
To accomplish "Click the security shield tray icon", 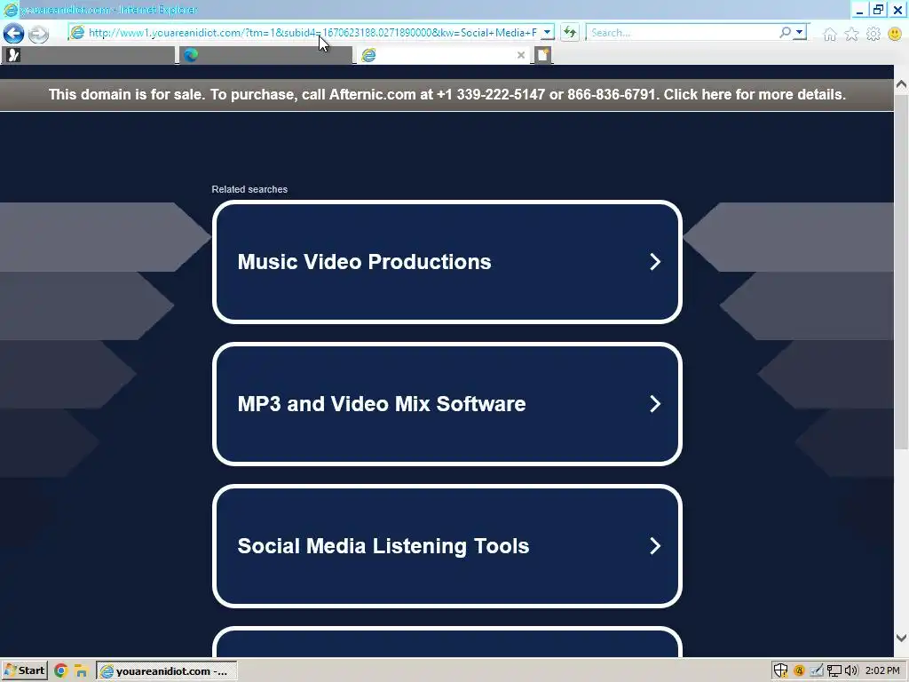I will [x=780, y=670].
